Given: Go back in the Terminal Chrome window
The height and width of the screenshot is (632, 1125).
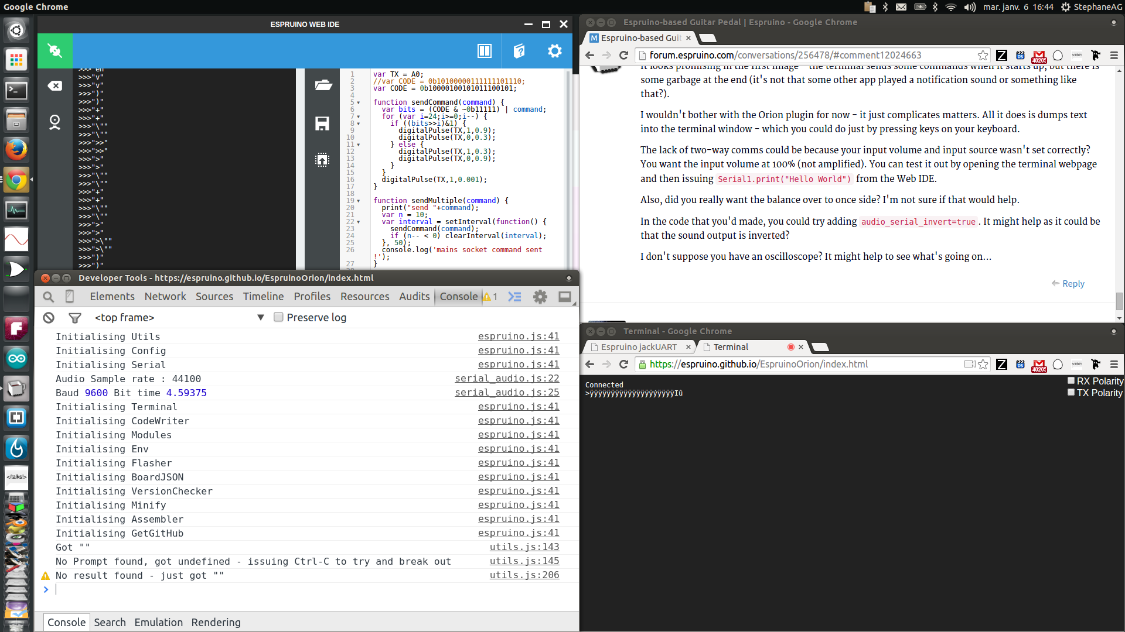Looking at the screenshot, I should click(590, 364).
